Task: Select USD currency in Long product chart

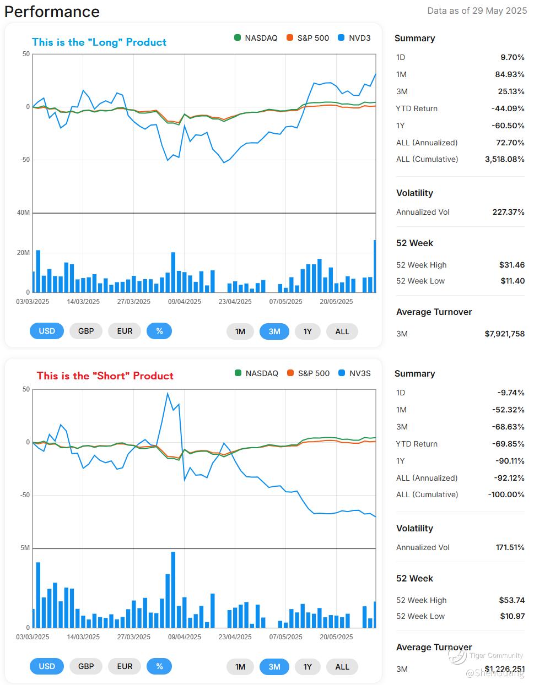Action: click(47, 331)
